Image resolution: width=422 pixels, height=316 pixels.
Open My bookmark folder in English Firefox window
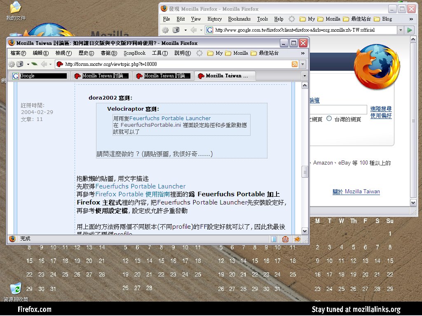(x=307, y=19)
